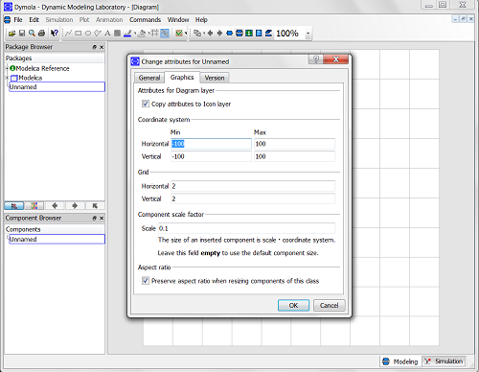Switch to Modeling mode
This screenshot has height=372, width=479.
tap(400, 361)
